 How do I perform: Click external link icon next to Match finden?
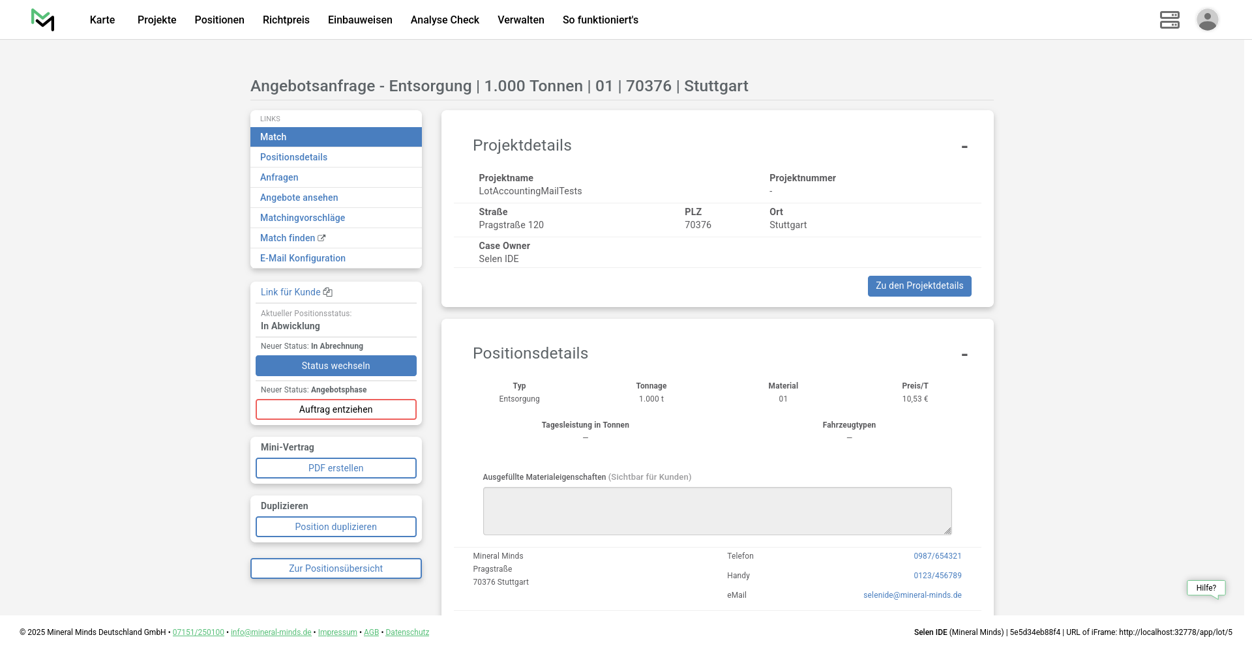click(x=321, y=238)
